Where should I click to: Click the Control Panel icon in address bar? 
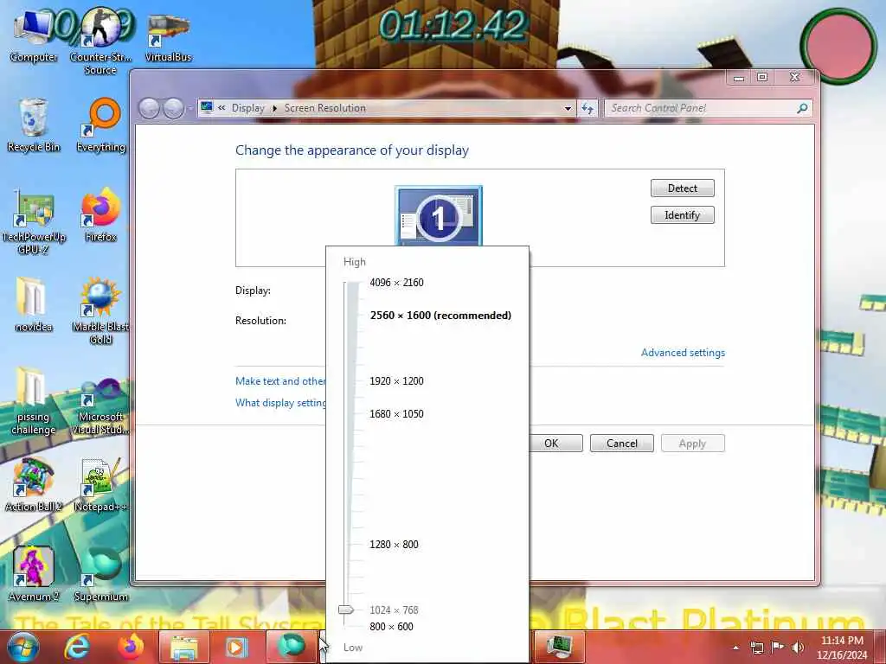[x=207, y=107]
